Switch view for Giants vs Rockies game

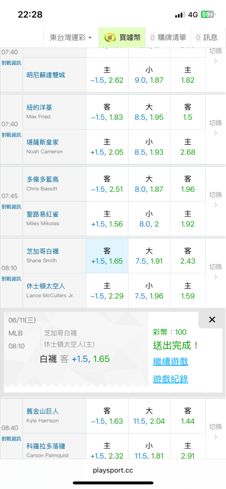pos(215,431)
